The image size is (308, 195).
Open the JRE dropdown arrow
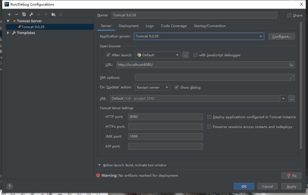click(x=283, y=98)
